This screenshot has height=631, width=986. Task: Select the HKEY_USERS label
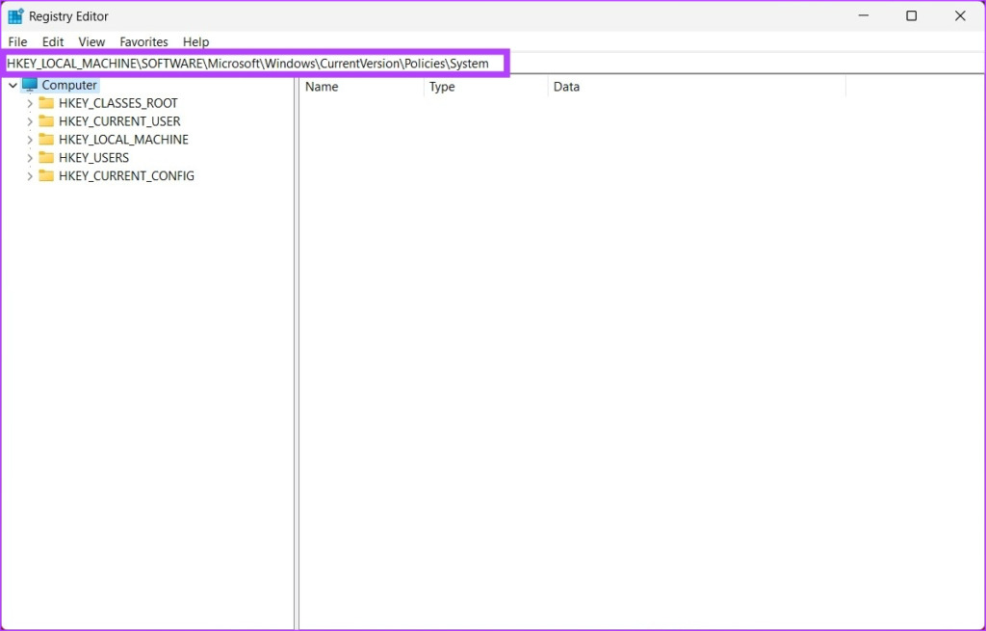pyautogui.click(x=93, y=158)
